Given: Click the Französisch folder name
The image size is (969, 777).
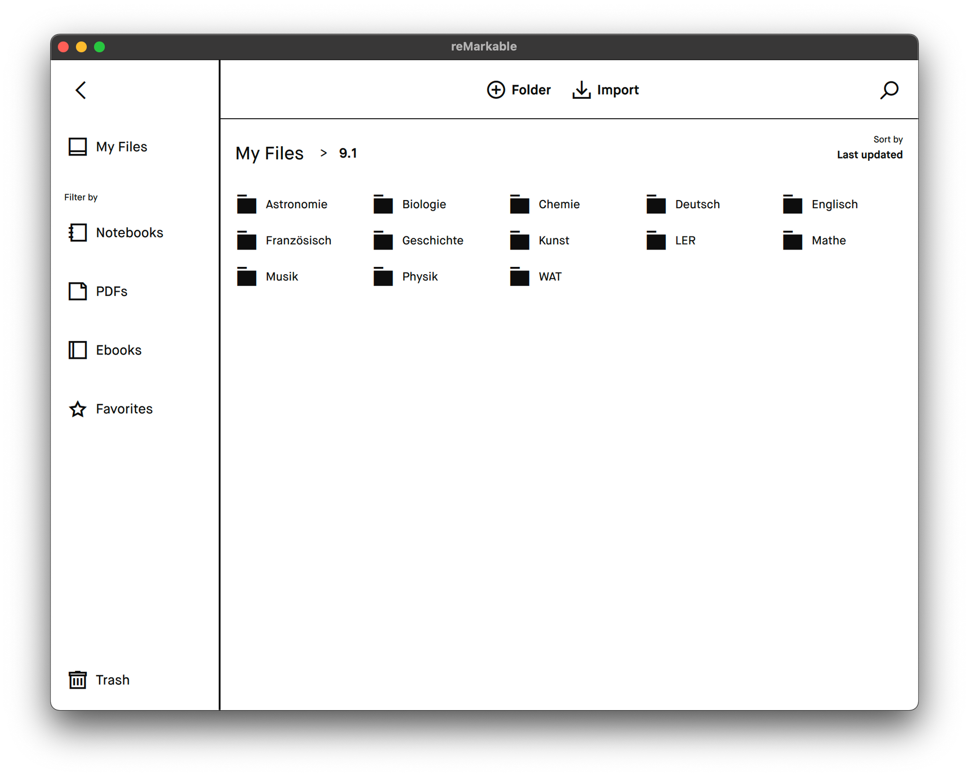Looking at the screenshot, I should tap(298, 240).
